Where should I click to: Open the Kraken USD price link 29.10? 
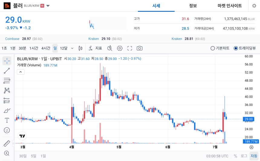105,39
